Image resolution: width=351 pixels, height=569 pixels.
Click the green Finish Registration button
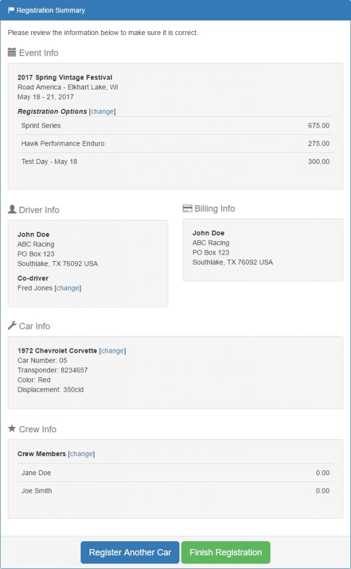point(225,552)
